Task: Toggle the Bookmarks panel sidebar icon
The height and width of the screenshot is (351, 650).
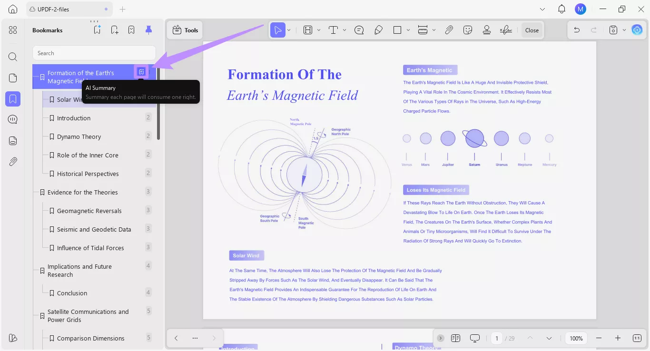Action: [13, 99]
